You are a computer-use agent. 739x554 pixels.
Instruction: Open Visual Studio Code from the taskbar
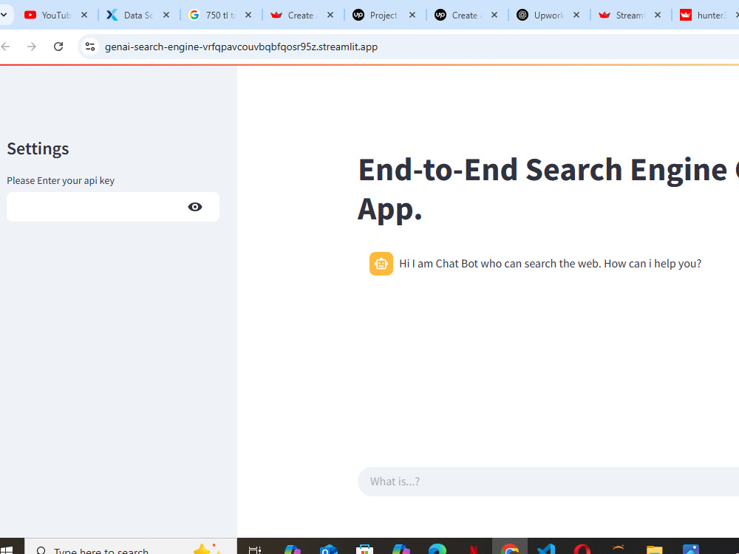546,550
